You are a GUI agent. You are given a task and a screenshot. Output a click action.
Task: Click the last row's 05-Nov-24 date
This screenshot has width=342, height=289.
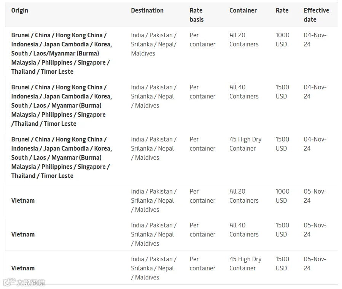(315, 264)
